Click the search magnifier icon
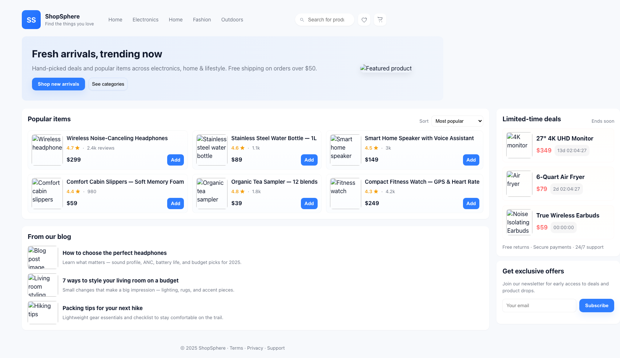Image resolution: width=620 pixels, height=358 pixels. coord(302,20)
